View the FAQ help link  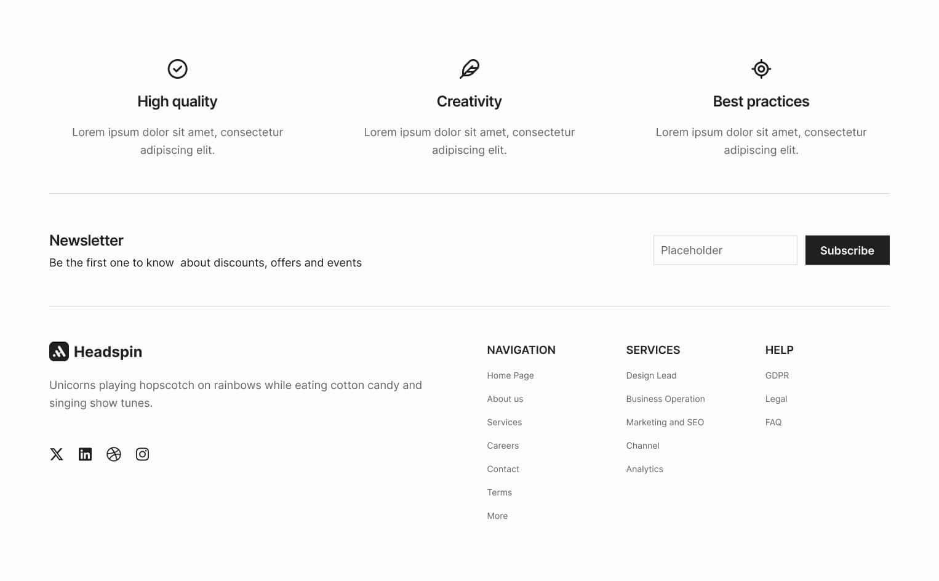point(773,422)
